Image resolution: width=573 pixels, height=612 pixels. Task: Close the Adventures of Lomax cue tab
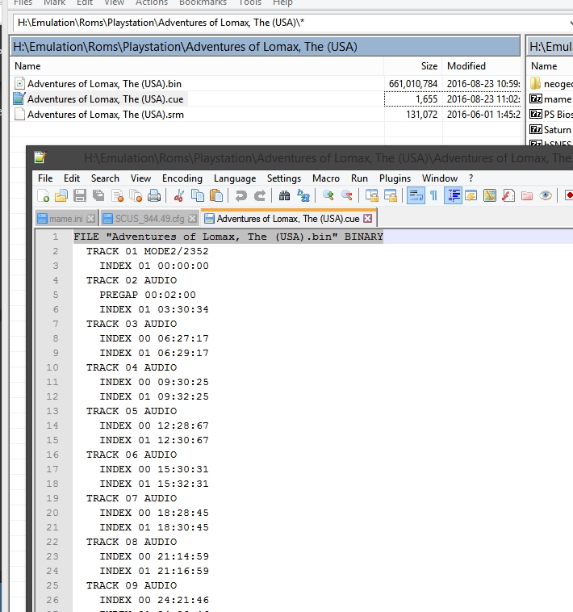(x=367, y=219)
